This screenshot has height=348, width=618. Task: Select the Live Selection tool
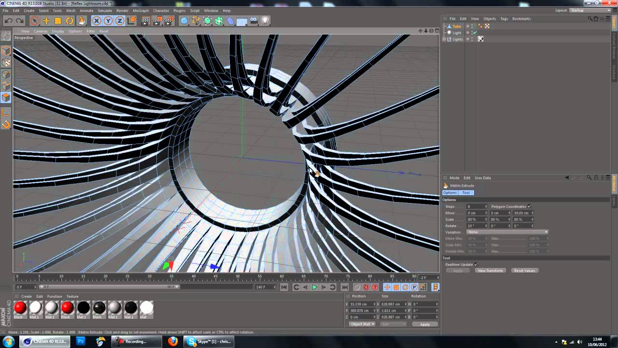pos(35,21)
